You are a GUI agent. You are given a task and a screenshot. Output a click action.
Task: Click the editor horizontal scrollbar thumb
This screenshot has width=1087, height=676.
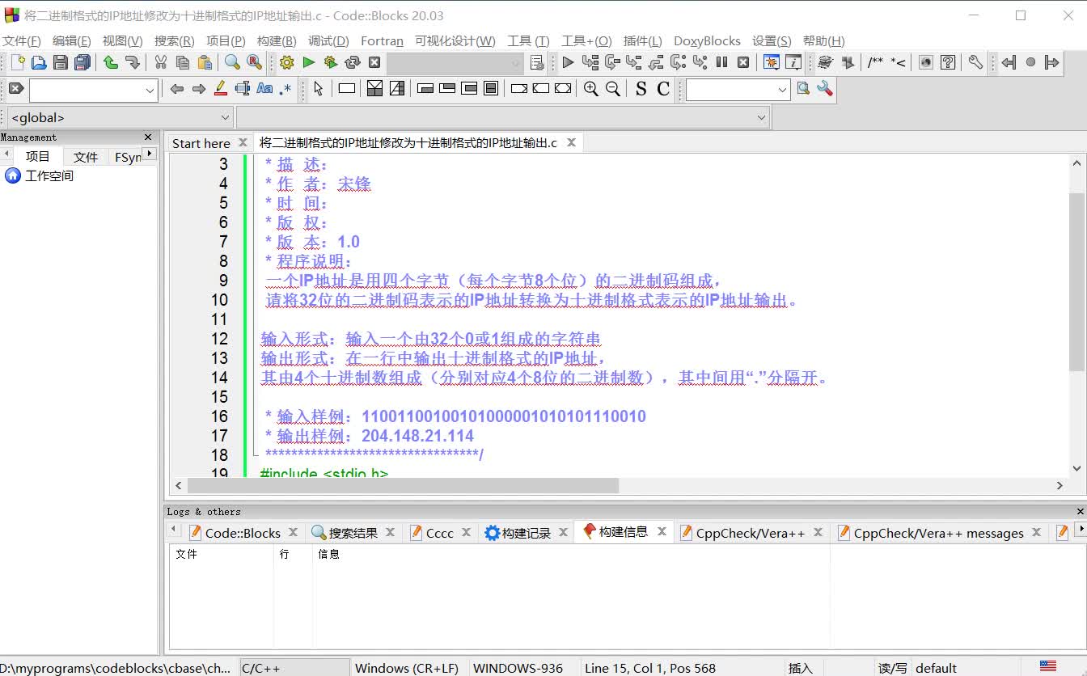tap(403, 485)
